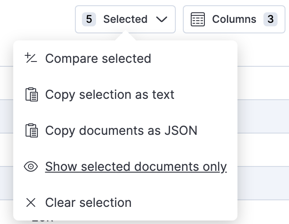Screen dimensions: 289x224
Task: Click the clipboard icon for Copy documents as JSON
Action: click(x=31, y=131)
